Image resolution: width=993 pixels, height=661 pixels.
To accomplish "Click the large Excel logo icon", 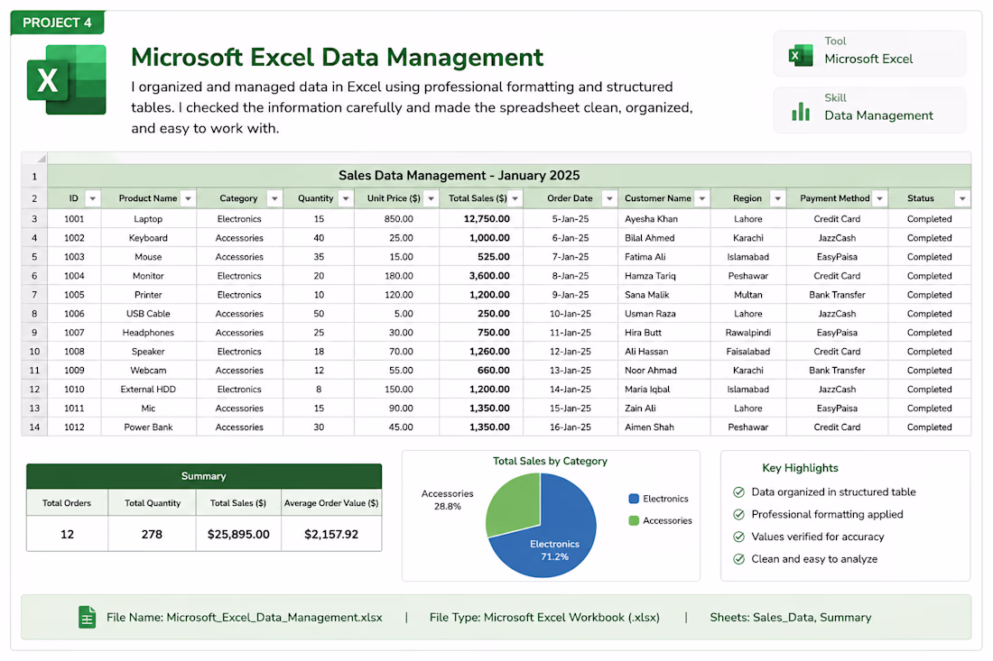I will pyautogui.click(x=67, y=79).
